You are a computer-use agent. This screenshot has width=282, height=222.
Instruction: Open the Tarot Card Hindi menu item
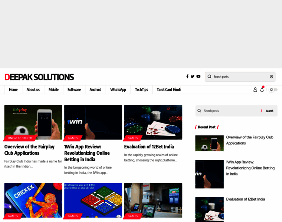point(169,90)
